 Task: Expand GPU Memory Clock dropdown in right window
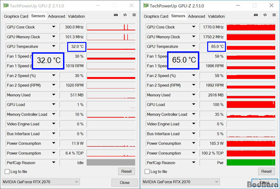194,36
